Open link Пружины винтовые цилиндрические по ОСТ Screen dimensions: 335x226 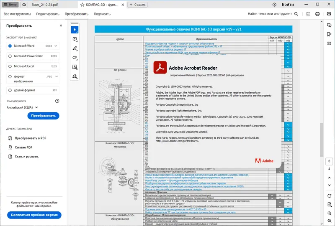coord(175,209)
